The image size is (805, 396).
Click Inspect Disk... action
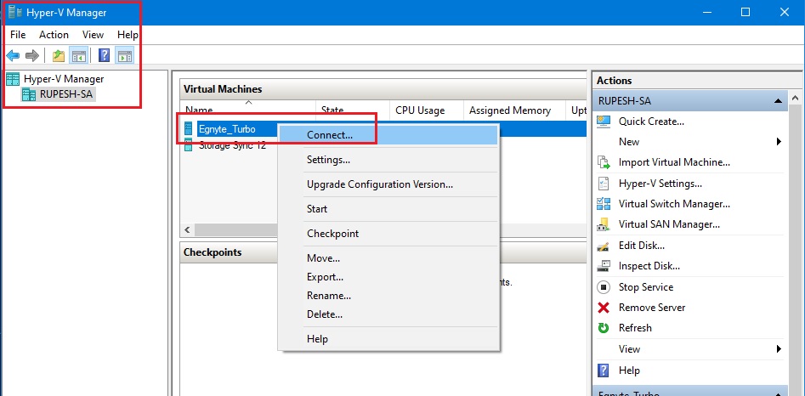(649, 266)
